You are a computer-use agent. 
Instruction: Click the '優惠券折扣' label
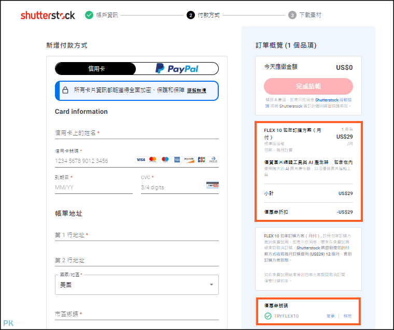tap(276, 212)
